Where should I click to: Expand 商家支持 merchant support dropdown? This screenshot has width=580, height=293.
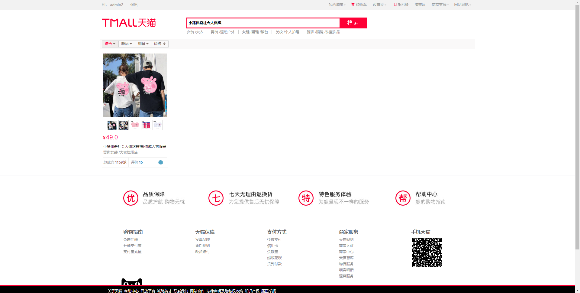440,5
